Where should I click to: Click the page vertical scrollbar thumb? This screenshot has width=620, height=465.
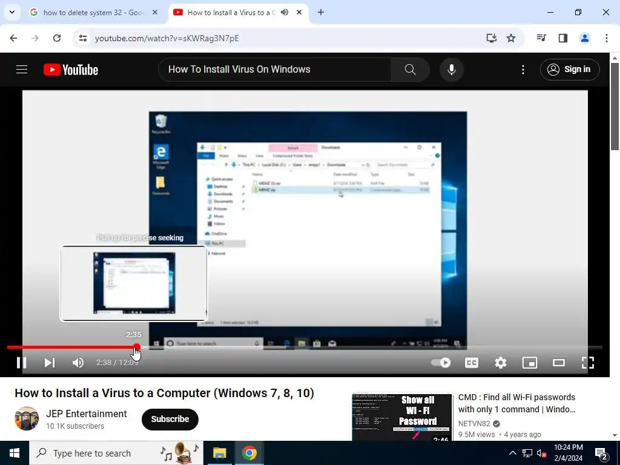coord(615,106)
